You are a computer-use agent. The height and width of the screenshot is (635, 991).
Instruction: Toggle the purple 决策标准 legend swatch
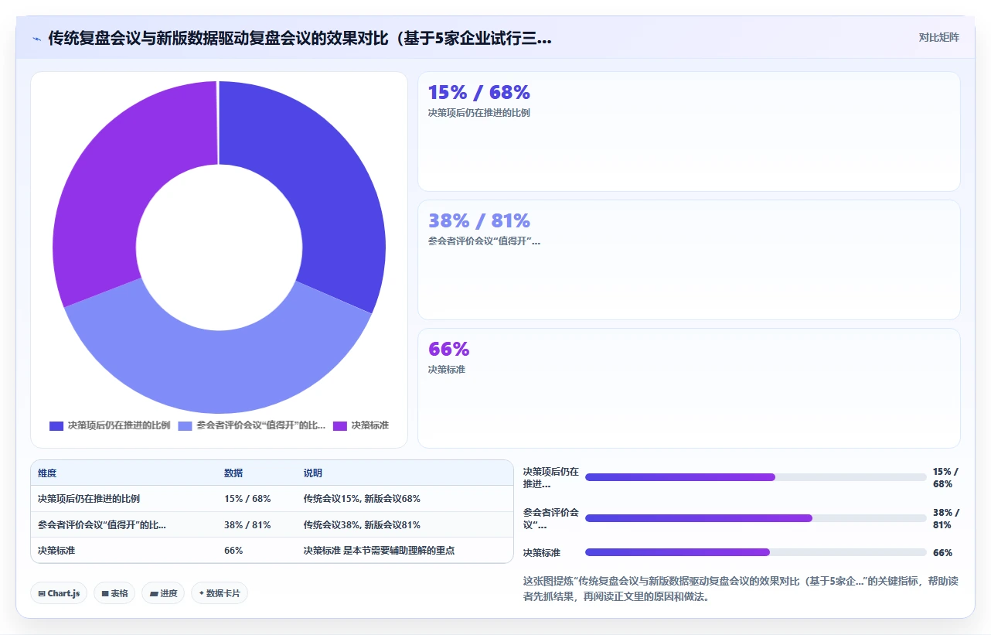click(340, 425)
